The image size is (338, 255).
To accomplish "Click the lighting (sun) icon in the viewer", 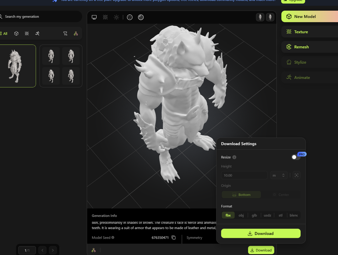I will 116,17.
